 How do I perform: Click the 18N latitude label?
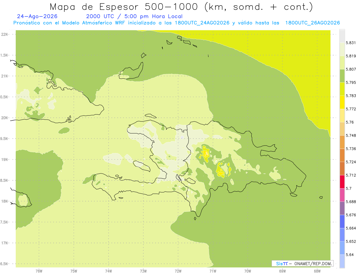[4, 201]
